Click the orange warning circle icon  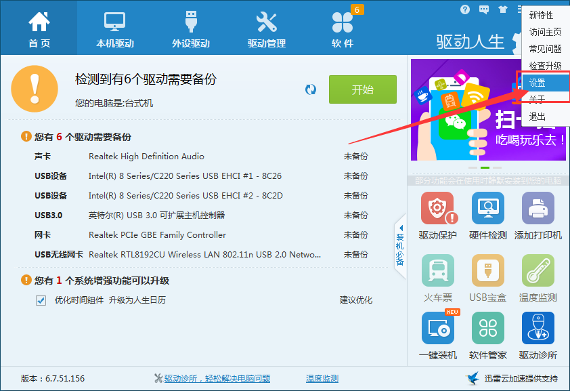(x=35, y=89)
